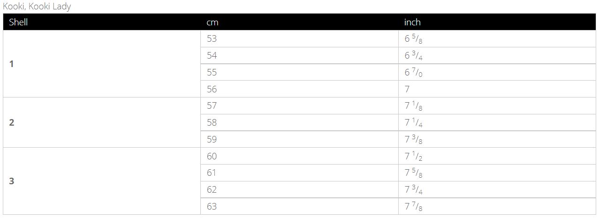Click the 53 cm cell
Screen dimensions: 599x218
coord(212,39)
